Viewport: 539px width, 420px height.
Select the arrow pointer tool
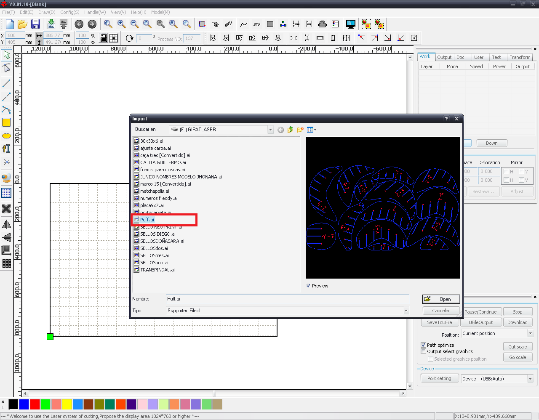click(6, 55)
